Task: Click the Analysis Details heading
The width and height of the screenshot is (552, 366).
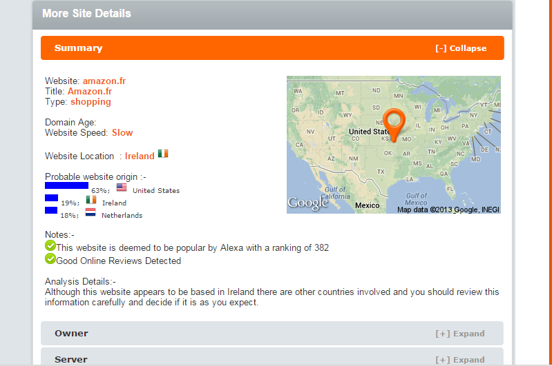Action: (80, 281)
